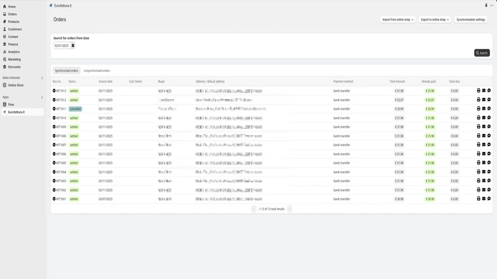Print order #IT1013

coord(478,91)
